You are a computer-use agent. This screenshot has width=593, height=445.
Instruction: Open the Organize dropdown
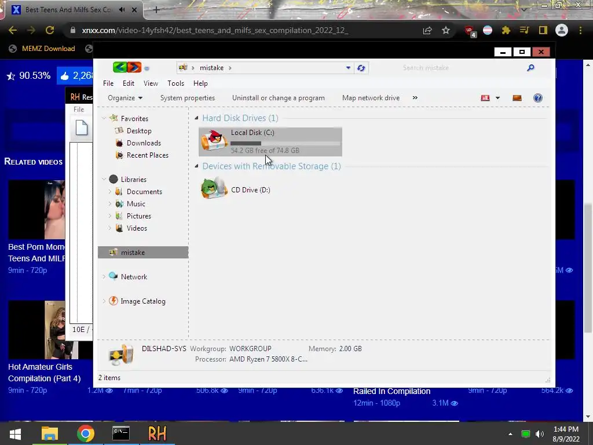(125, 98)
